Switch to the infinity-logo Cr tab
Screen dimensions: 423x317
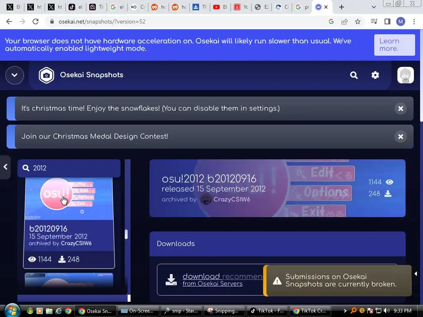click(138, 7)
